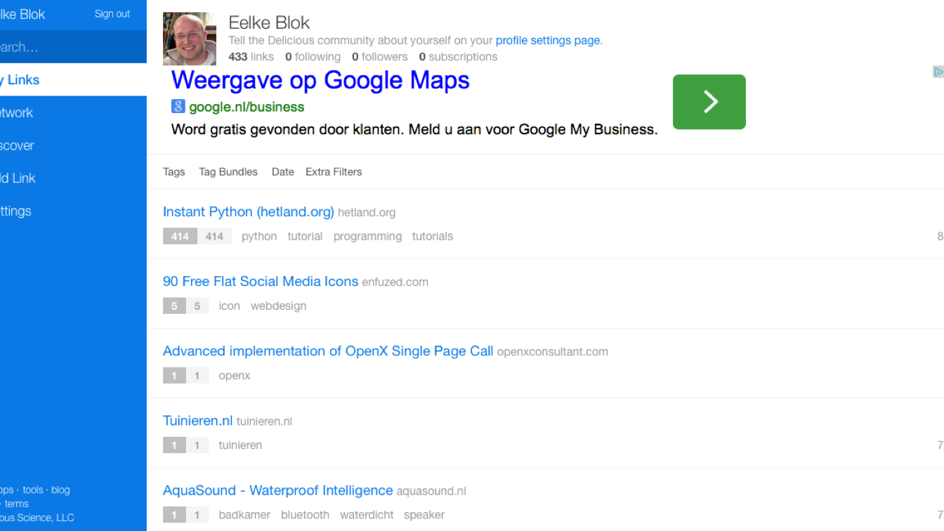Open the Extra Filters options
The width and height of the screenshot is (944, 531).
pyautogui.click(x=334, y=171)
